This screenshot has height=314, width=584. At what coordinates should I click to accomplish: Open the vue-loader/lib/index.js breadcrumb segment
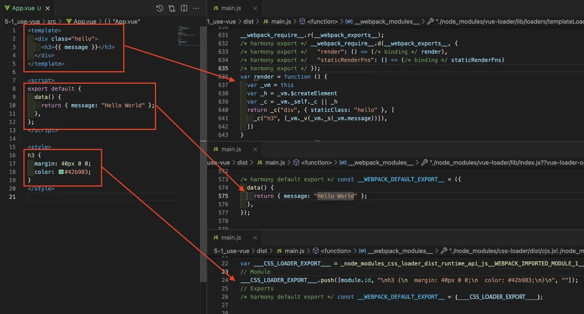pos(502,162)
